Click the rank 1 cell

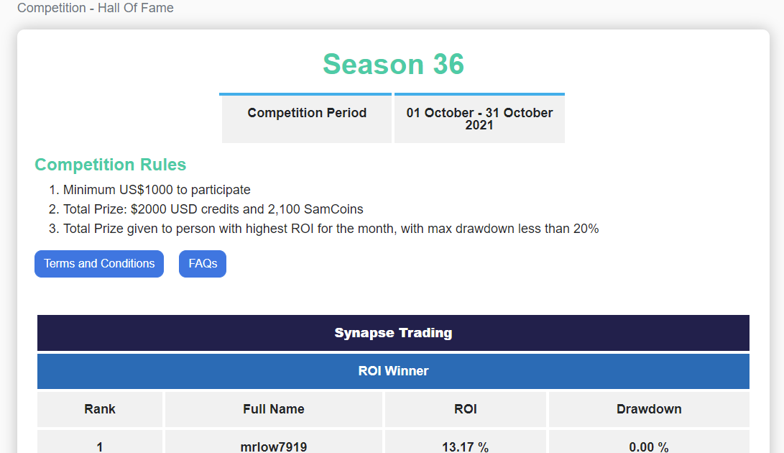coord(100,447)
